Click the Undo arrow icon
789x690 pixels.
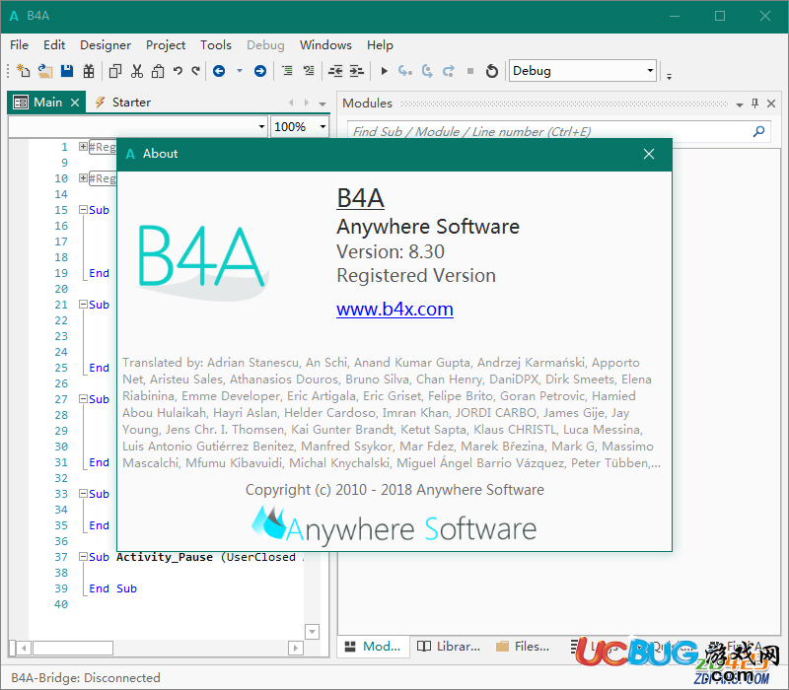pos(178,71)
